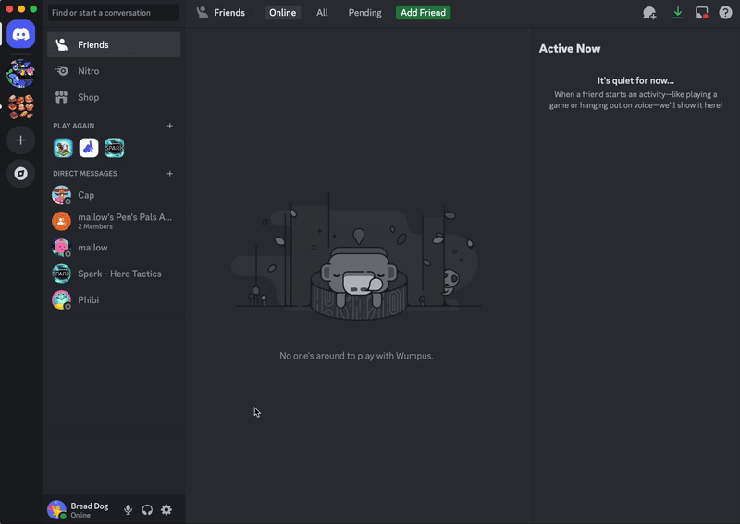Launch first Play Again game icon
This screenshot has height=524, width=740.
(63, 148)
